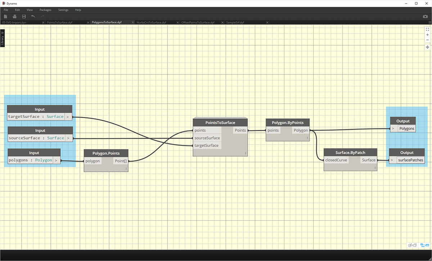
Task: Click the Zoom to Fit icon
Action: click(x=427, y=30)
